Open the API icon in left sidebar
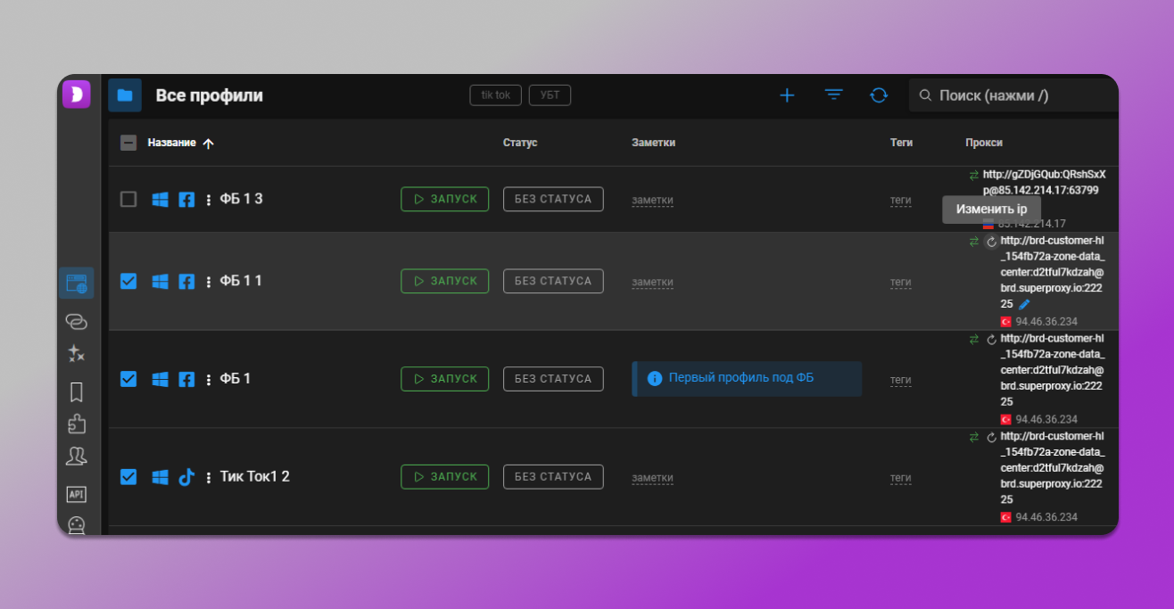This screenshot has width=1174, height=609. click(x=77, y=494)
